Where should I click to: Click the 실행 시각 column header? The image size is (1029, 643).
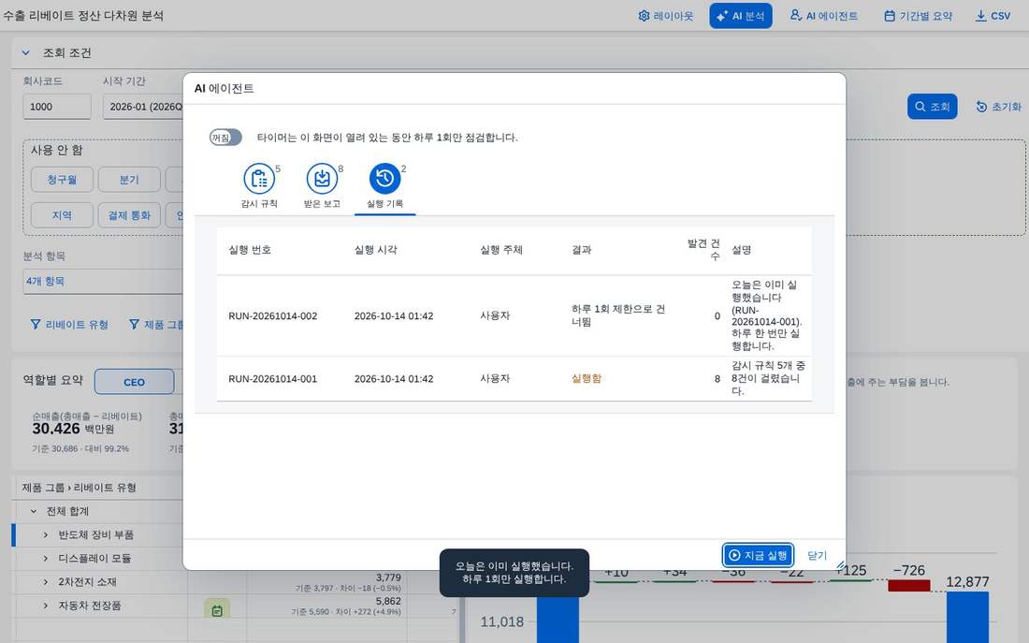[x=375, y=250]
